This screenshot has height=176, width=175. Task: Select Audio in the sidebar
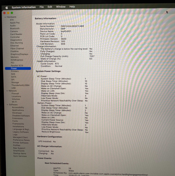tap(13, 26)
